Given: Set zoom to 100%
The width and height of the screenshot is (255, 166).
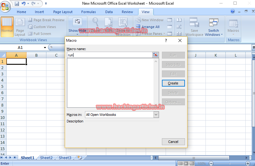Looking at the screenshot, I should point(108,25).
